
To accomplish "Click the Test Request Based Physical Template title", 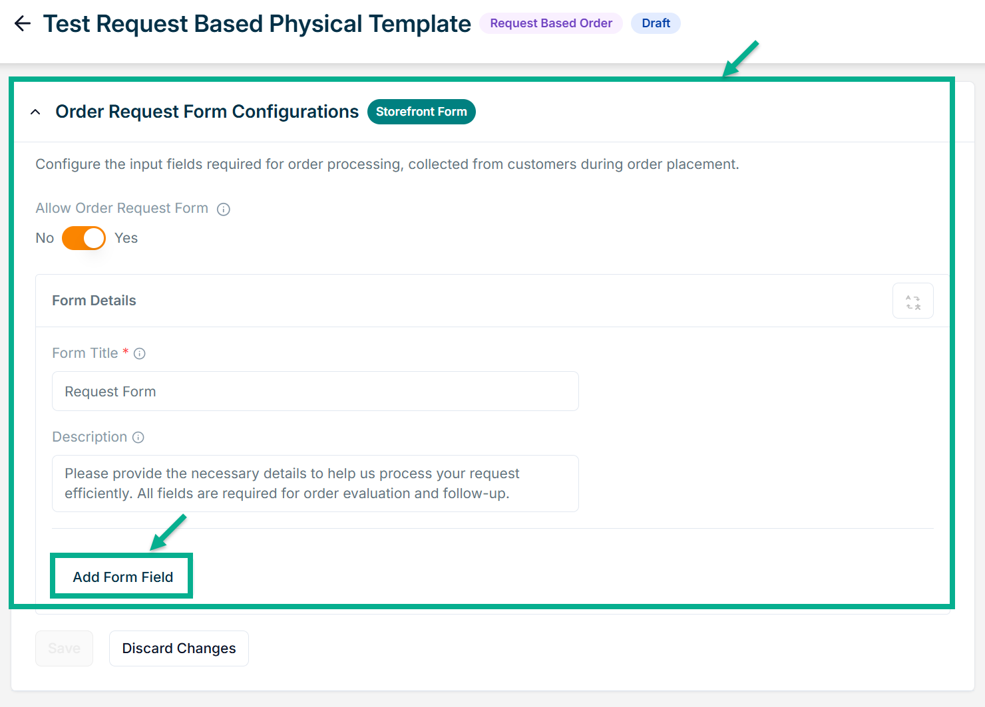I will tap(257, 24).
